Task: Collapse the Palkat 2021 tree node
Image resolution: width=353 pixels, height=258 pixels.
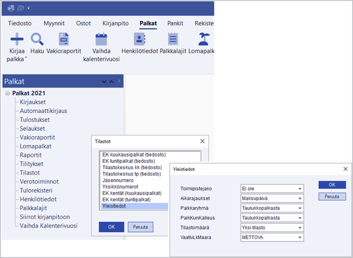Action: coord(7,94)
